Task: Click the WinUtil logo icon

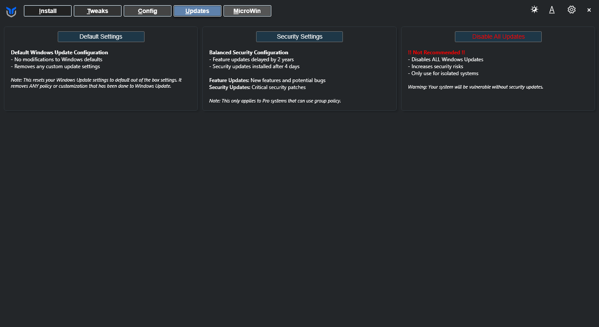Action: click(x=11, y=12)
